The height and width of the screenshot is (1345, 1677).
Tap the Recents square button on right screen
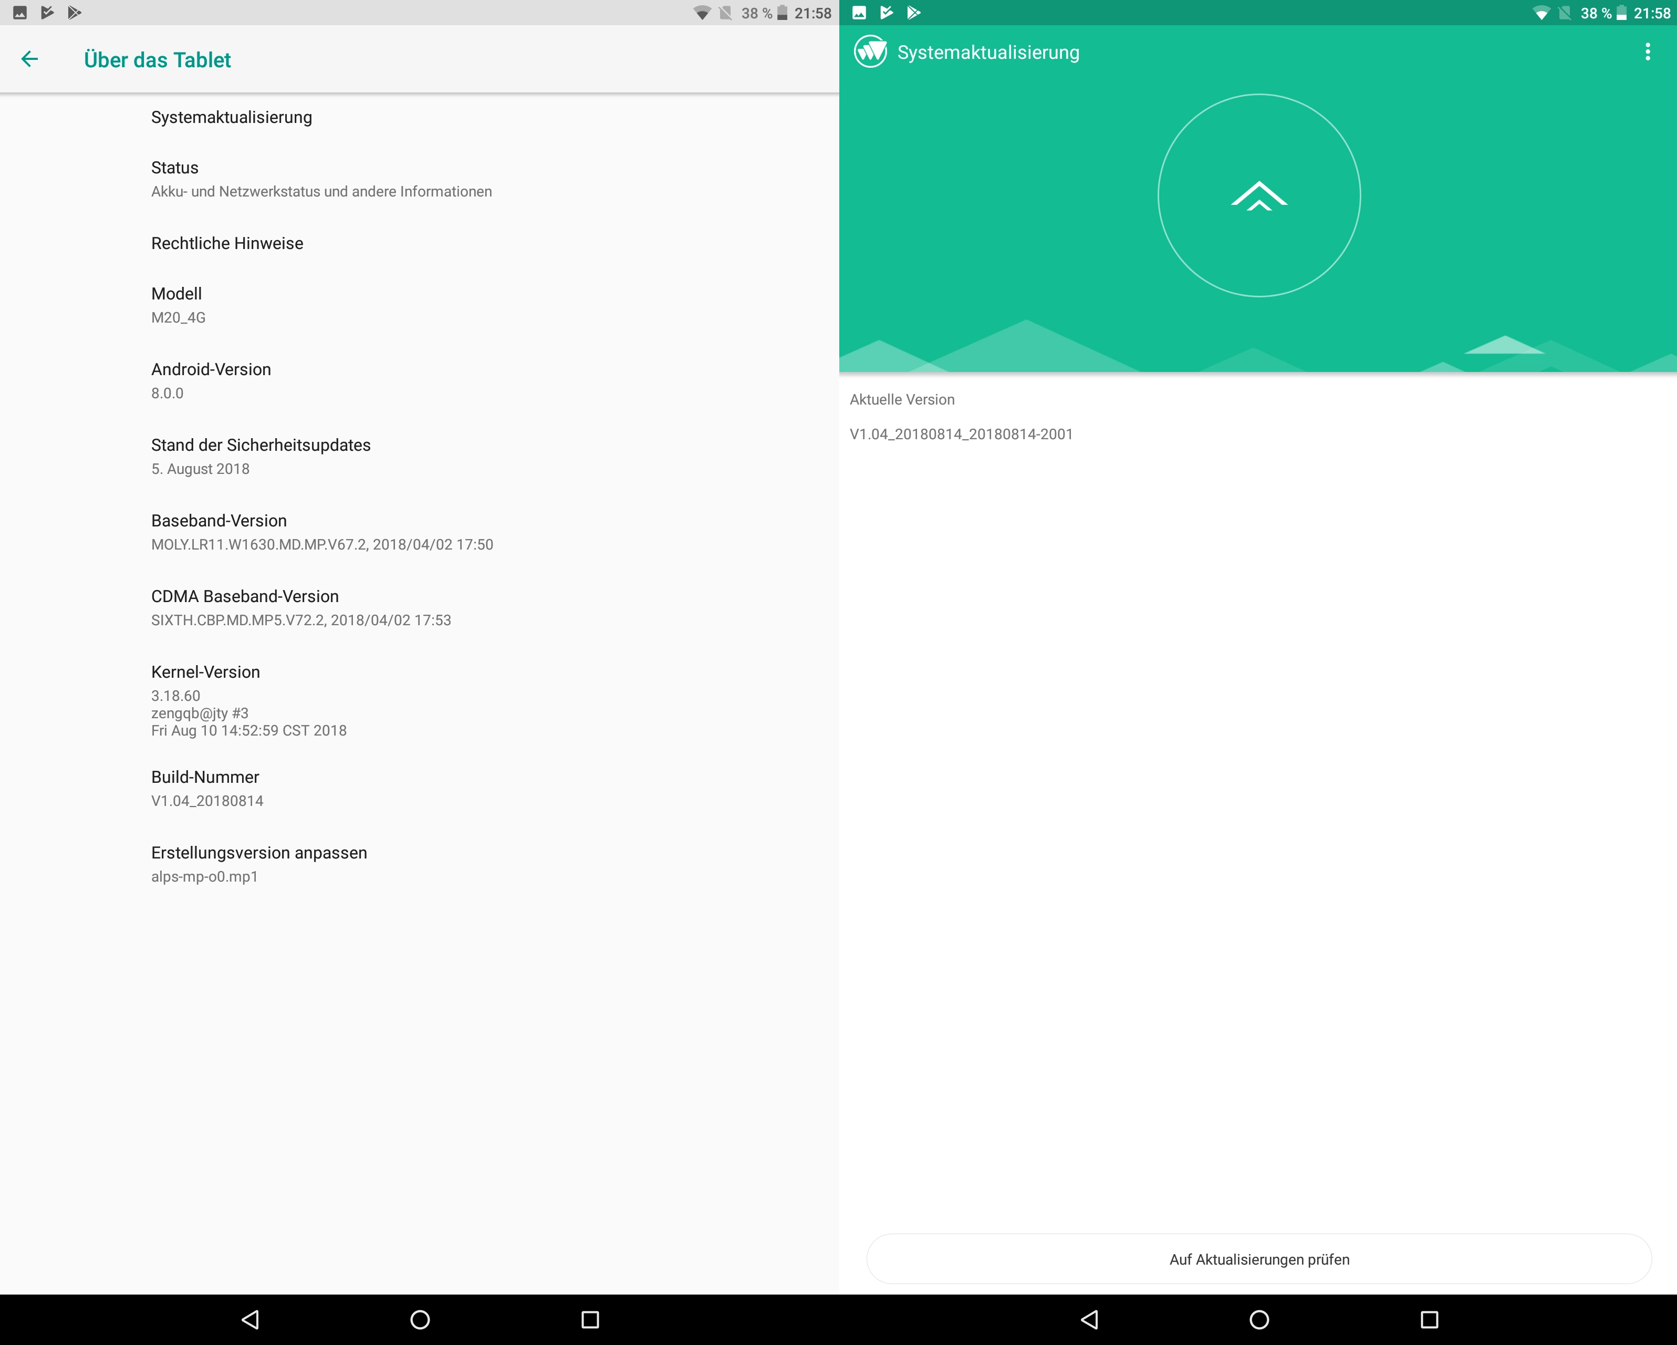(1429, 1319)
